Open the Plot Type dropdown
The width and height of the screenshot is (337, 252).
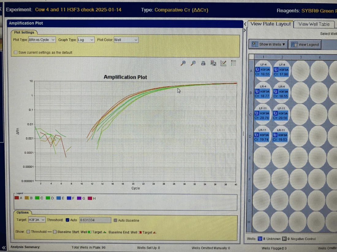(x=42, y=40)
